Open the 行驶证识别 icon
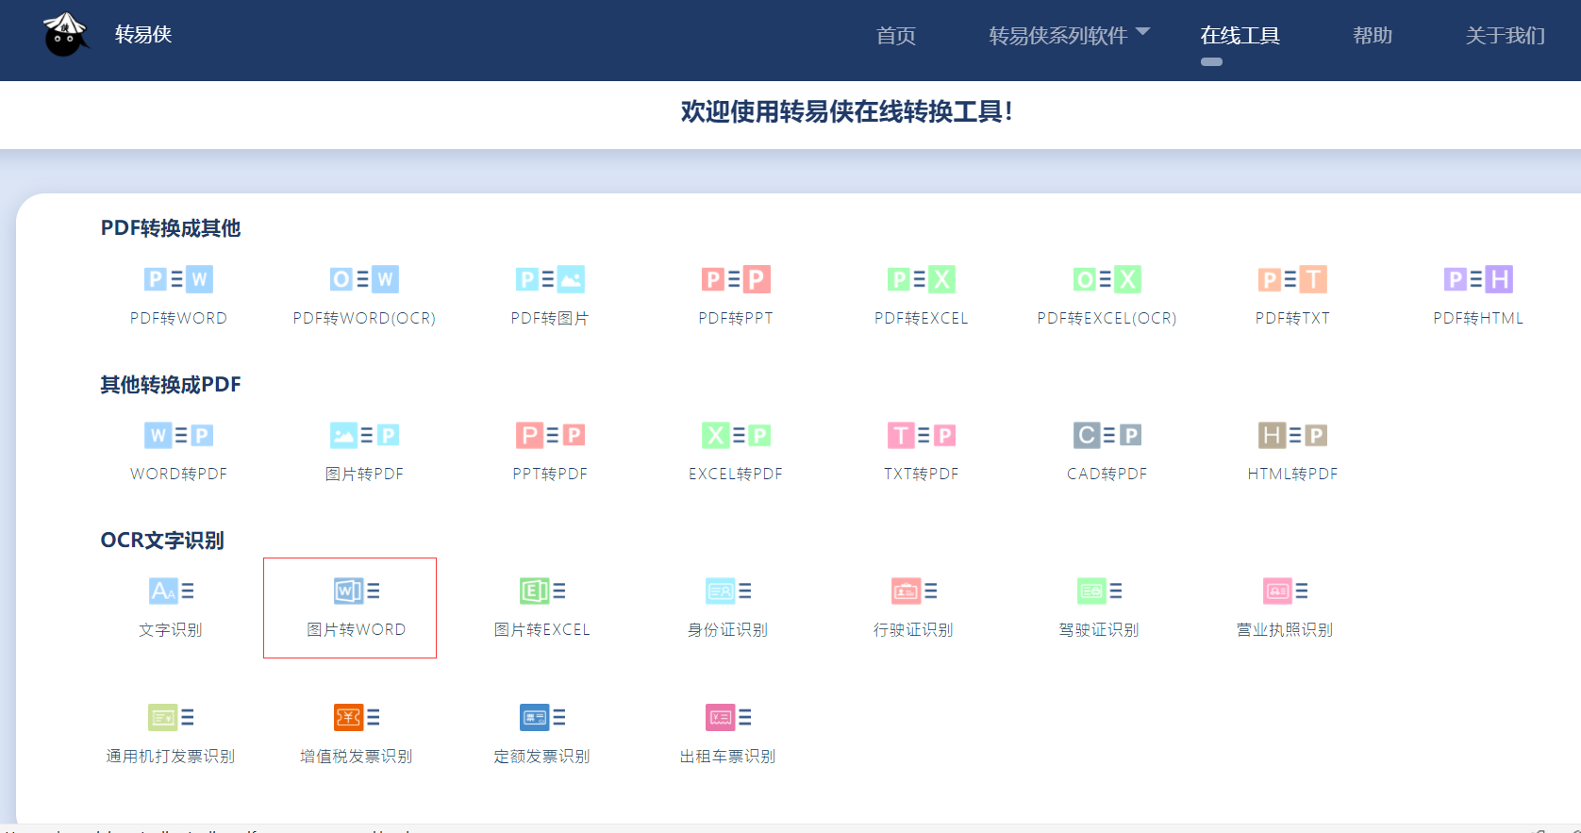 914,591
